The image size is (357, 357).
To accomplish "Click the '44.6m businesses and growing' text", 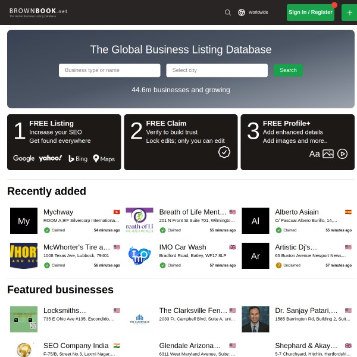I will pos(181,90).
